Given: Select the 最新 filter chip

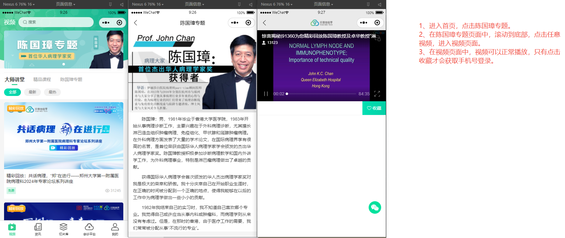Looking at the screenshot, I should click(x=32, y=92).
